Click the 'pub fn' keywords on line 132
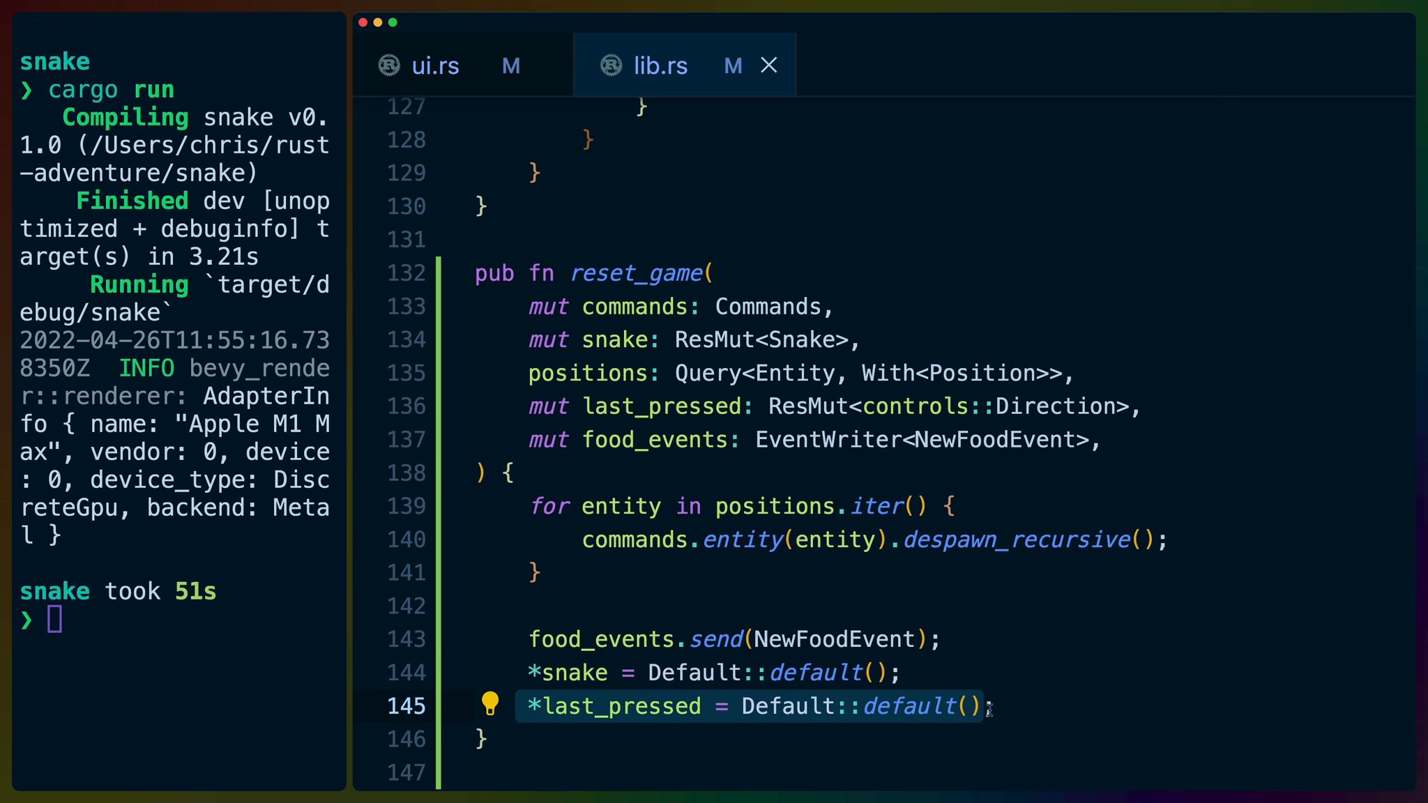1428x803 pixels. tap(515, 273)
